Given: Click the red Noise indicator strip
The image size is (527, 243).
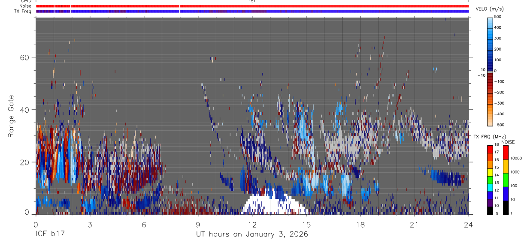Looking at the screenshot, I should click(x=252, y=6).
